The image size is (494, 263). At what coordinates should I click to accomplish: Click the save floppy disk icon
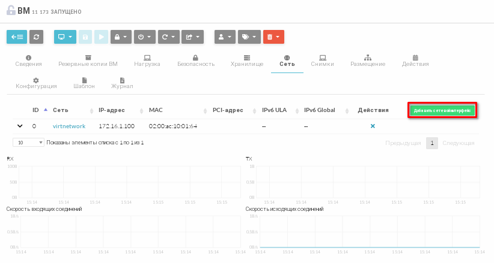click(x=86, y=37)
